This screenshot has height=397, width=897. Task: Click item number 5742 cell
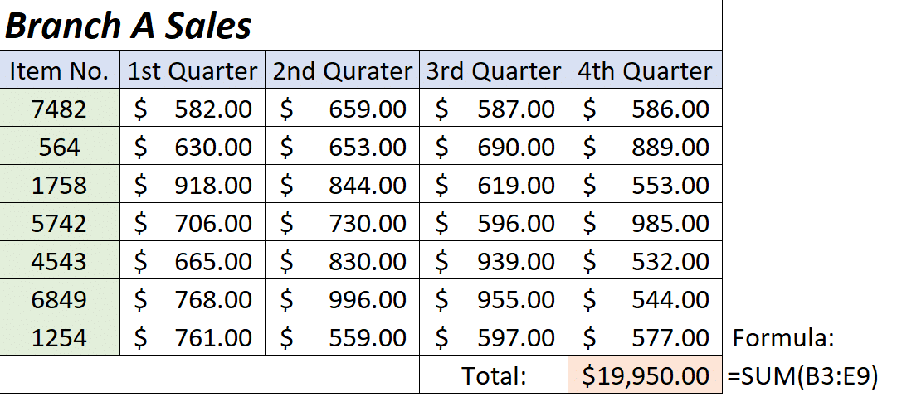[60, 224]
